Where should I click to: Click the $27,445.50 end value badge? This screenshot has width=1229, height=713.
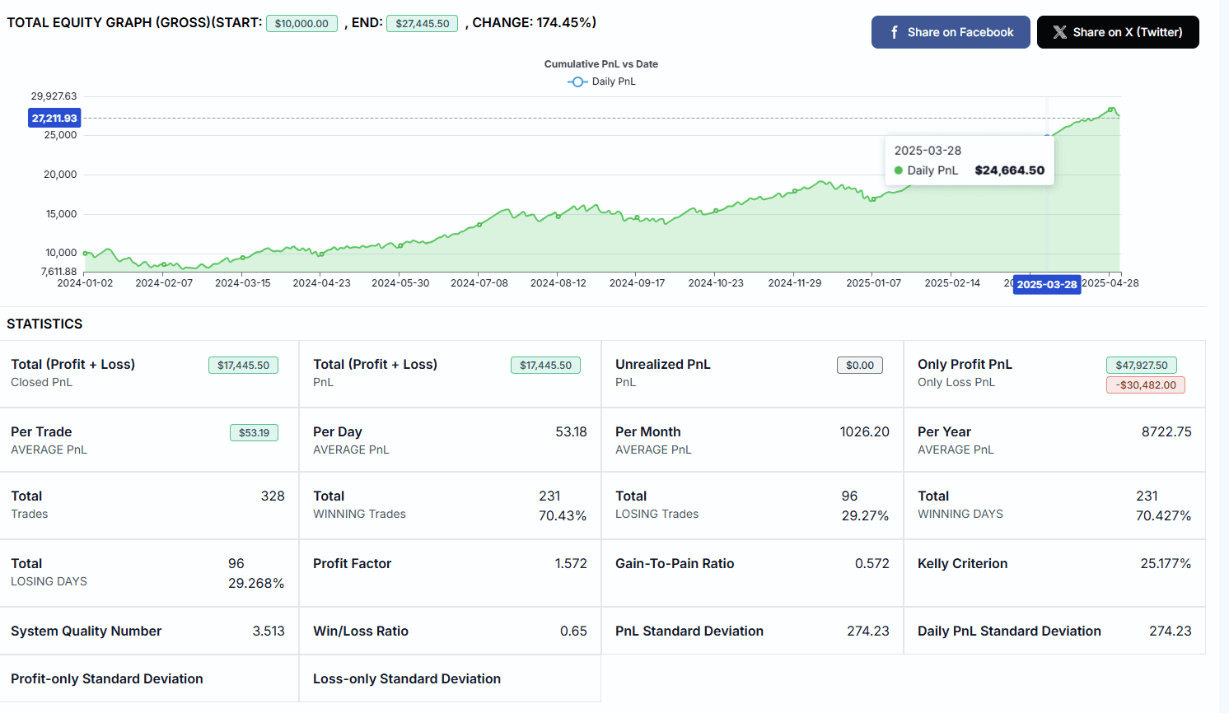(x=422, y=24)
